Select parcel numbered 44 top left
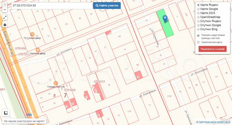232x125 pixels. click(66, 24)
